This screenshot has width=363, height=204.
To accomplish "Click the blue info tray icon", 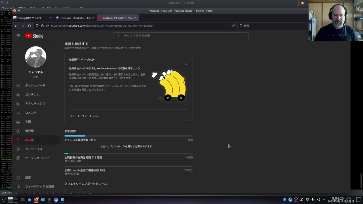I will 285,199.
